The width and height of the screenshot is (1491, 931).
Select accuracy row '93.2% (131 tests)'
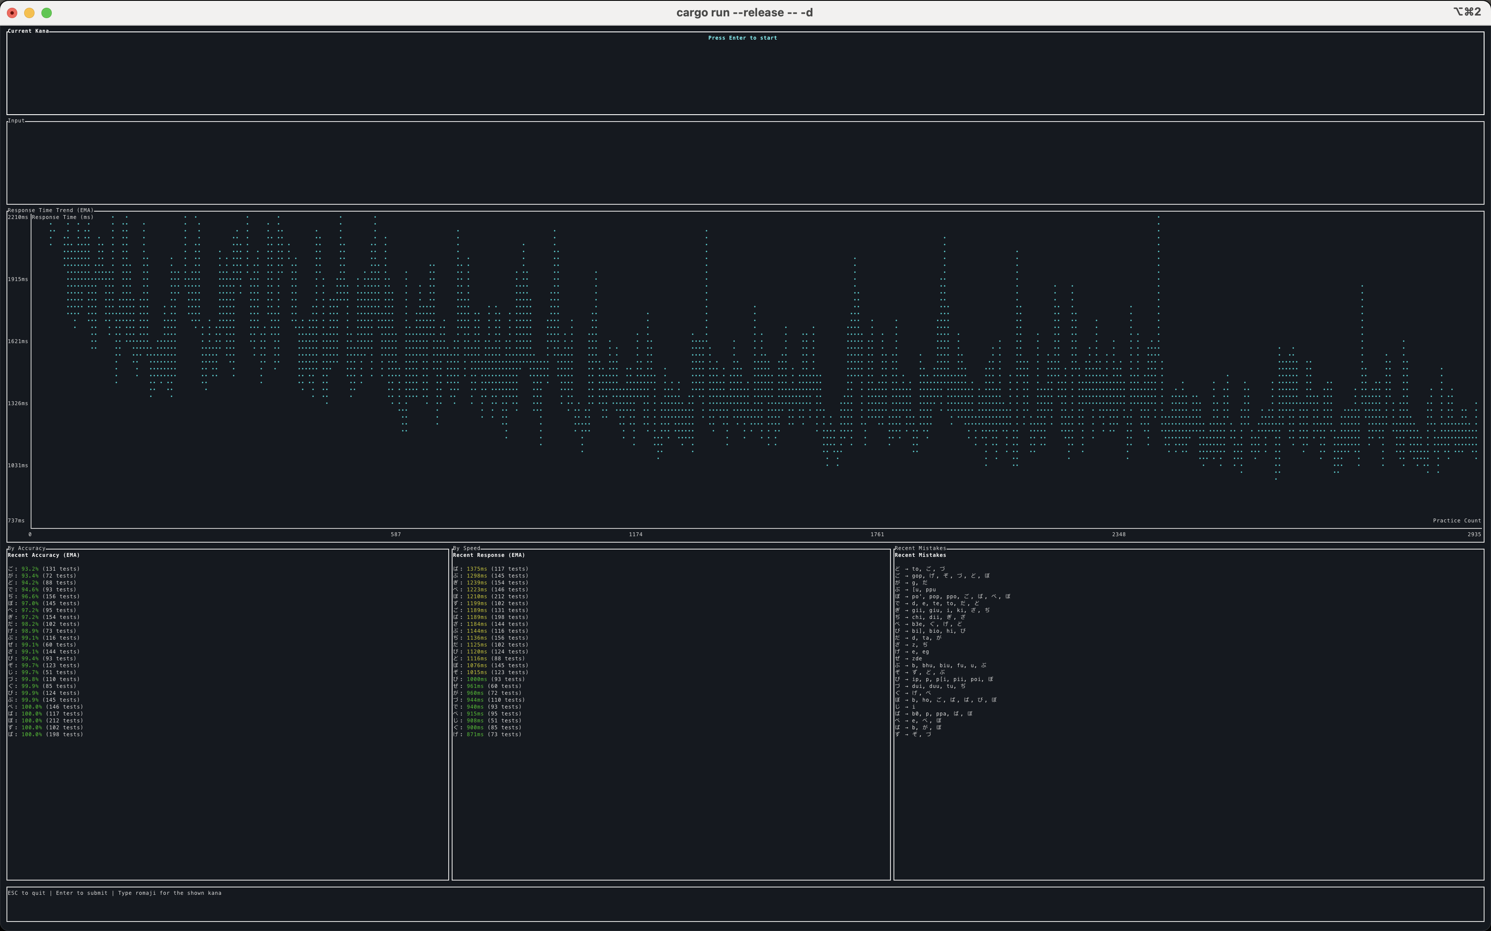coord(44,569)
